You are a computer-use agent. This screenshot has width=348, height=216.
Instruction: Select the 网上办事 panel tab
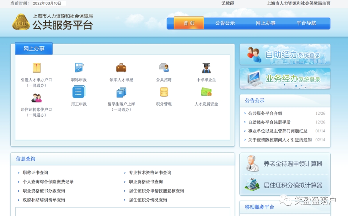(34, 48)
